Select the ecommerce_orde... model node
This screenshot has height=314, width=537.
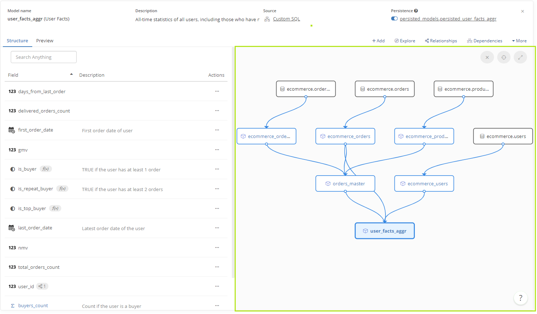point(267,136)
